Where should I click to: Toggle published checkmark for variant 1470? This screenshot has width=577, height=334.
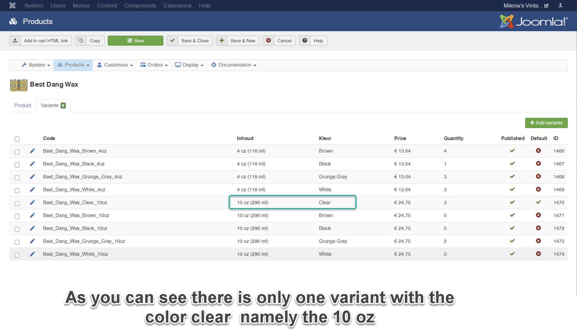[x=512, y=202]
